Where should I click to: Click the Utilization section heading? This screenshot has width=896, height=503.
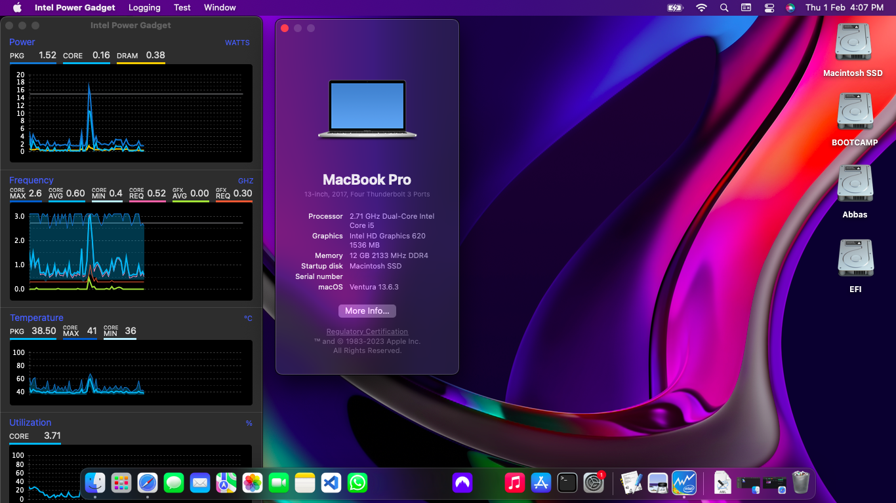click(30, 422)
